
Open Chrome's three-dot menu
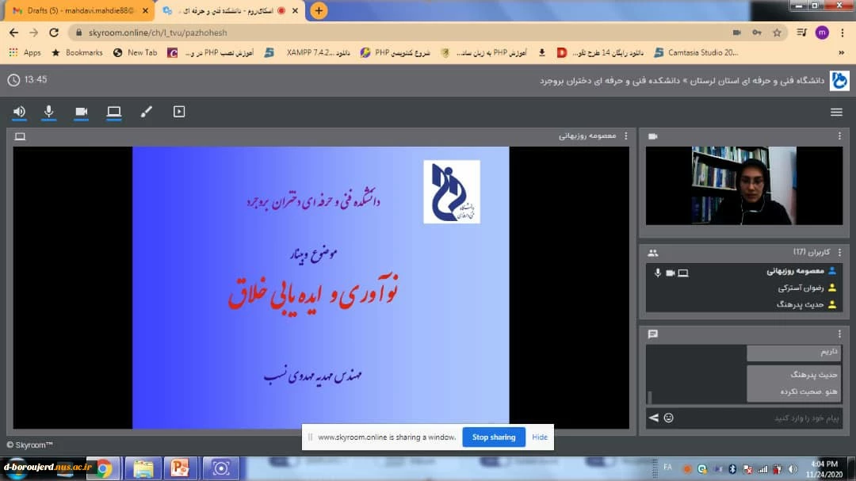[843, 32]
